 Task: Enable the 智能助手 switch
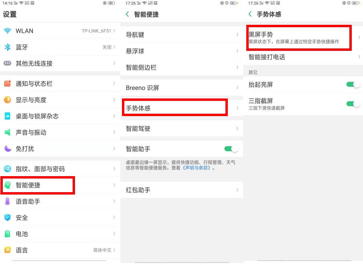231,148
